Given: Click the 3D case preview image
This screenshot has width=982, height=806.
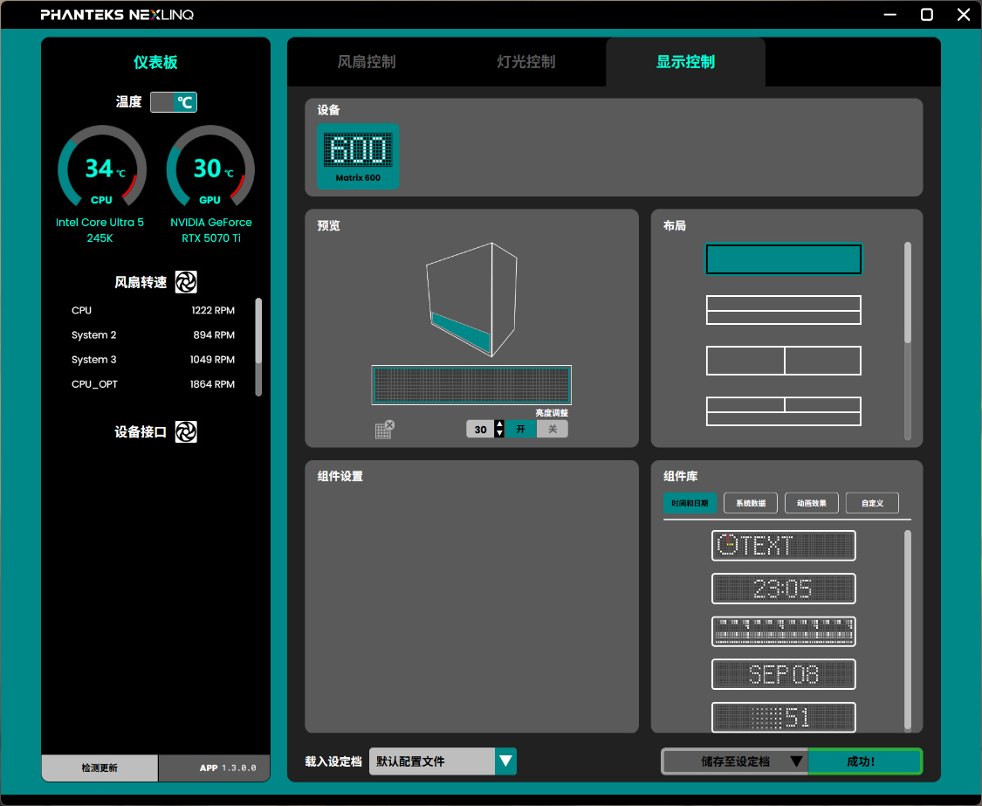Looking at the screenshot, I should click(471, 300).
